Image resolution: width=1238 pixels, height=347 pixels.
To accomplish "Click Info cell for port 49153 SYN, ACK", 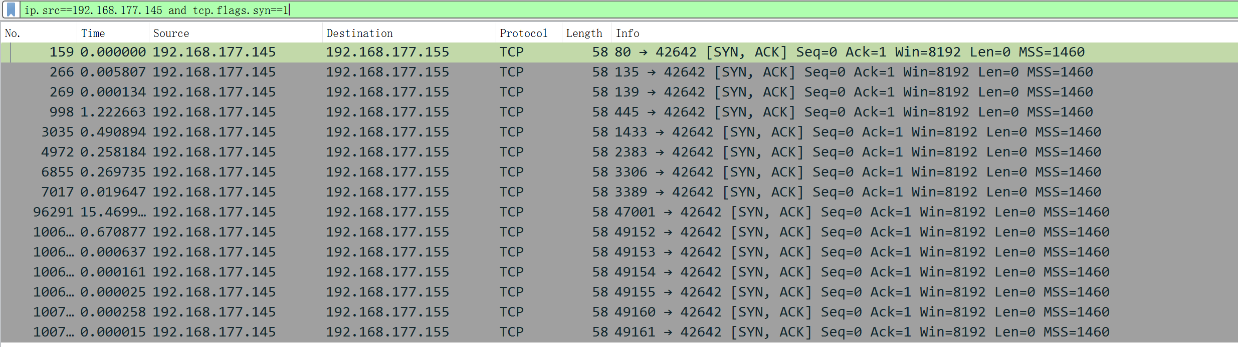I will click(x=862, y=252).
